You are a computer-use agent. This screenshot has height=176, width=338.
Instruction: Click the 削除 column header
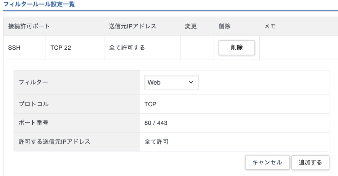pos(224,26)
